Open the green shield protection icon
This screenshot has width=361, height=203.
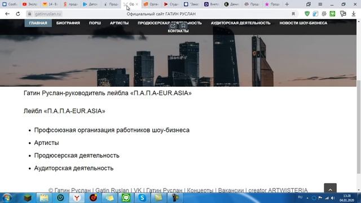pos(307,14)
